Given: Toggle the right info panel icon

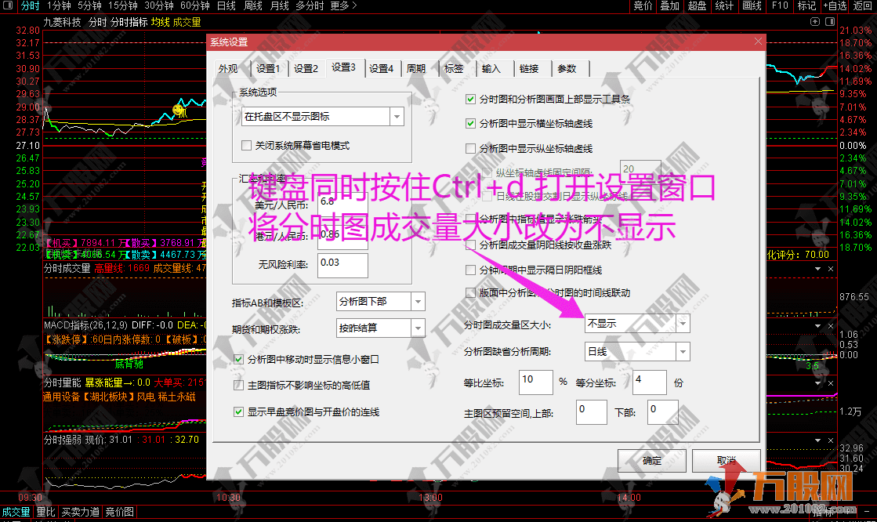Looking at the screenshot, I should pyautogui.click(x=829, y=22).
